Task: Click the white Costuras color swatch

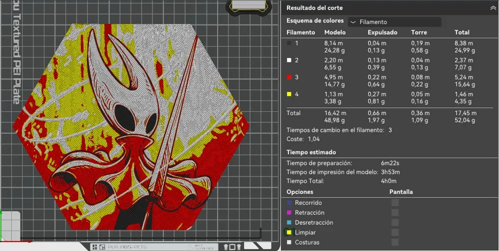Action: tap(289, 242)
